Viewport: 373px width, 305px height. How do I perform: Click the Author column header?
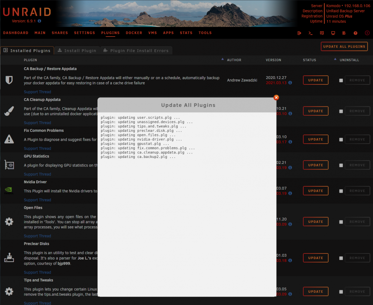point(234,60)
